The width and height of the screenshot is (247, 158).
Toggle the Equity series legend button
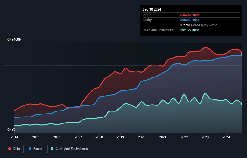point(36,149)
